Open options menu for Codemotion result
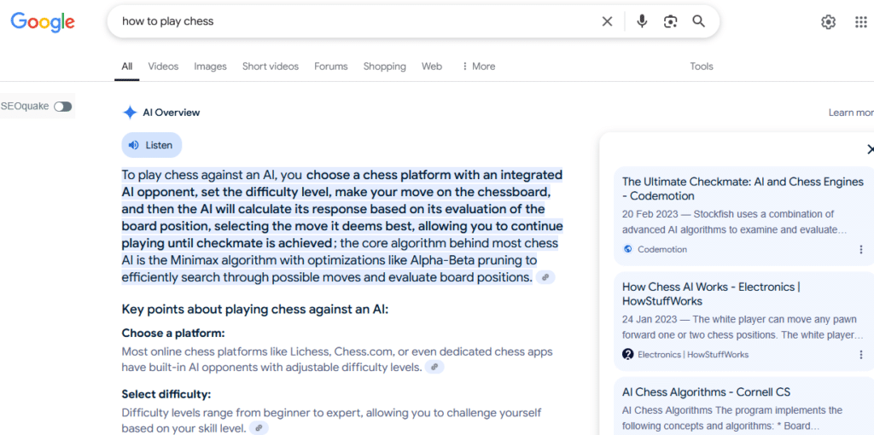 pos(860,250)
